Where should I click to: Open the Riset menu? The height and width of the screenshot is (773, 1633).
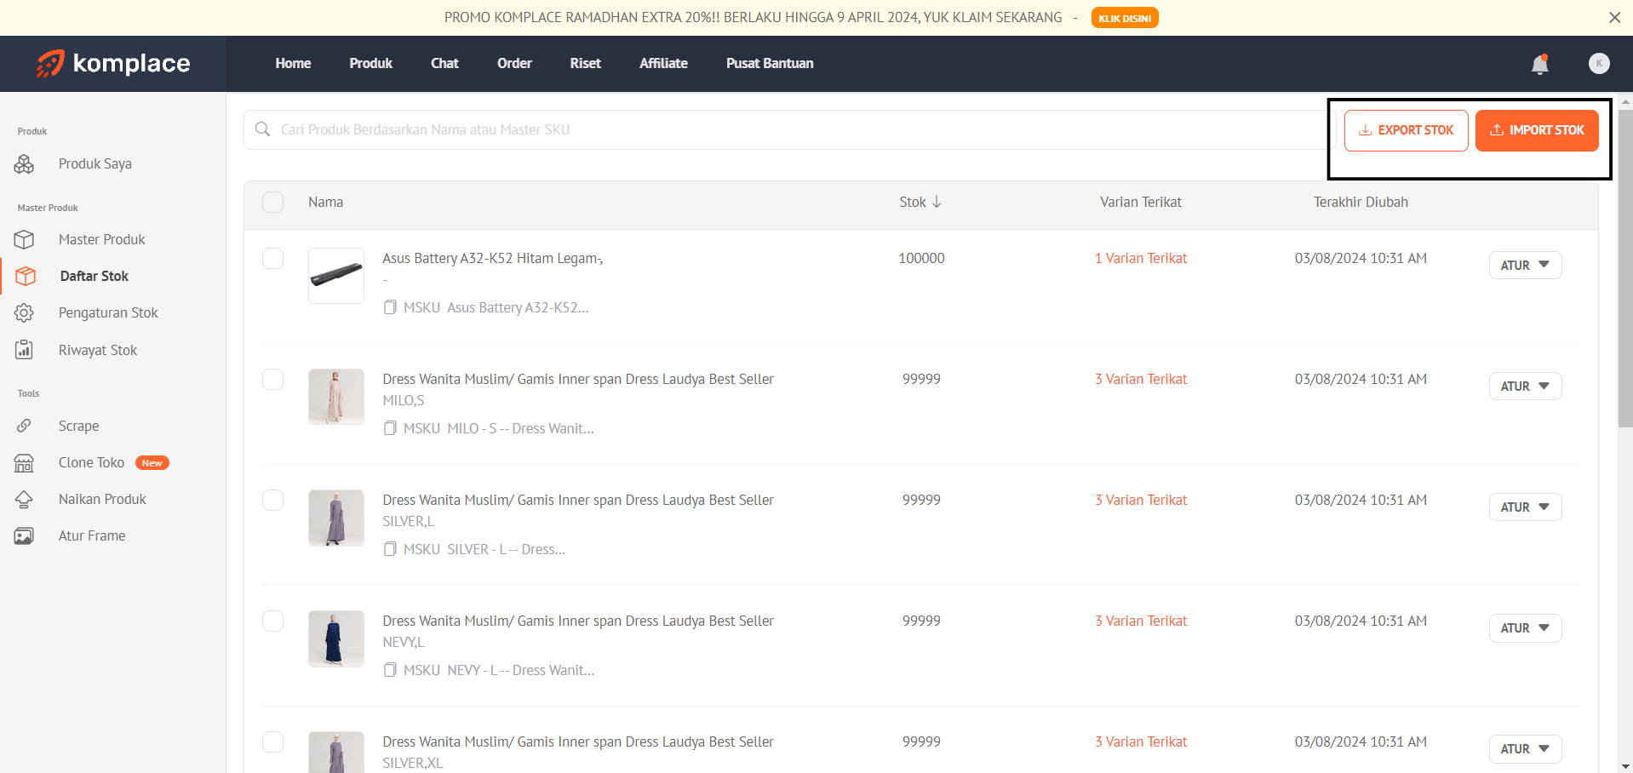(x=585, y=63)
